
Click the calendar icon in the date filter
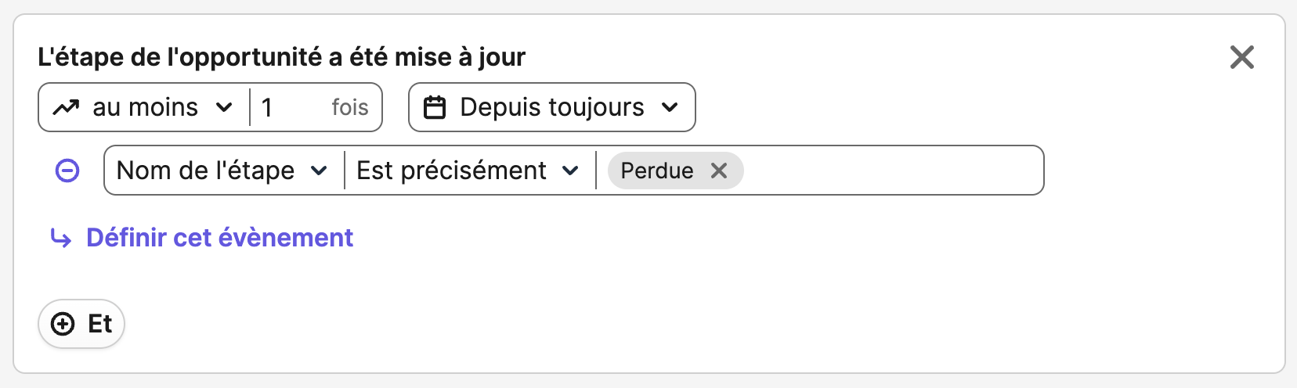click(435, 107)
